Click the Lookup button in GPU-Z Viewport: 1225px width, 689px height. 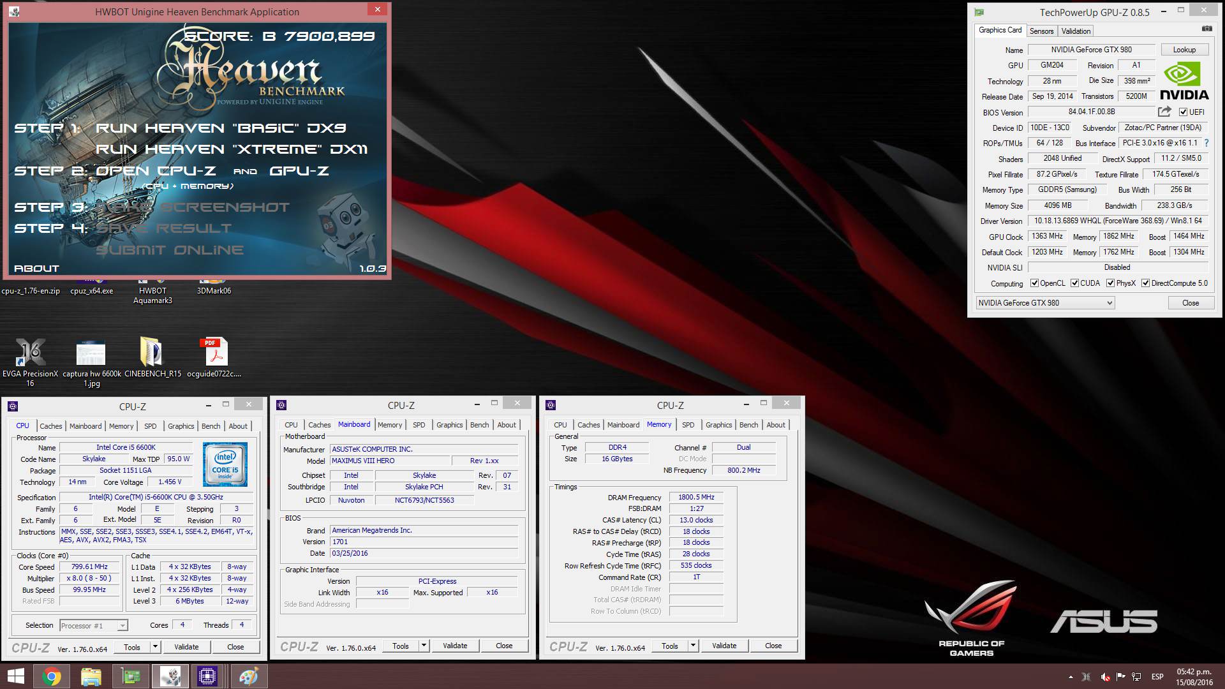click(1184, 50)
